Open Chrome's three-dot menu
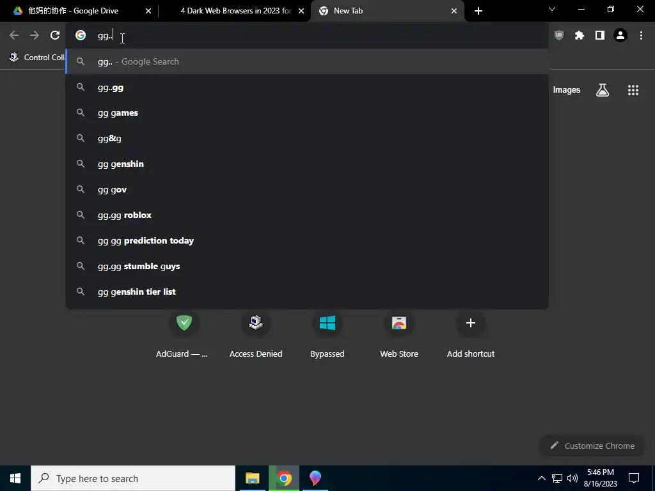The image size is (655, 491). click(641, 36)
